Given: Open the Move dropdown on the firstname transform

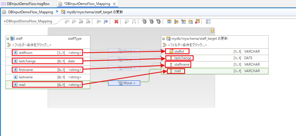Looking at the screenshot, I should (x=134, y=68).
